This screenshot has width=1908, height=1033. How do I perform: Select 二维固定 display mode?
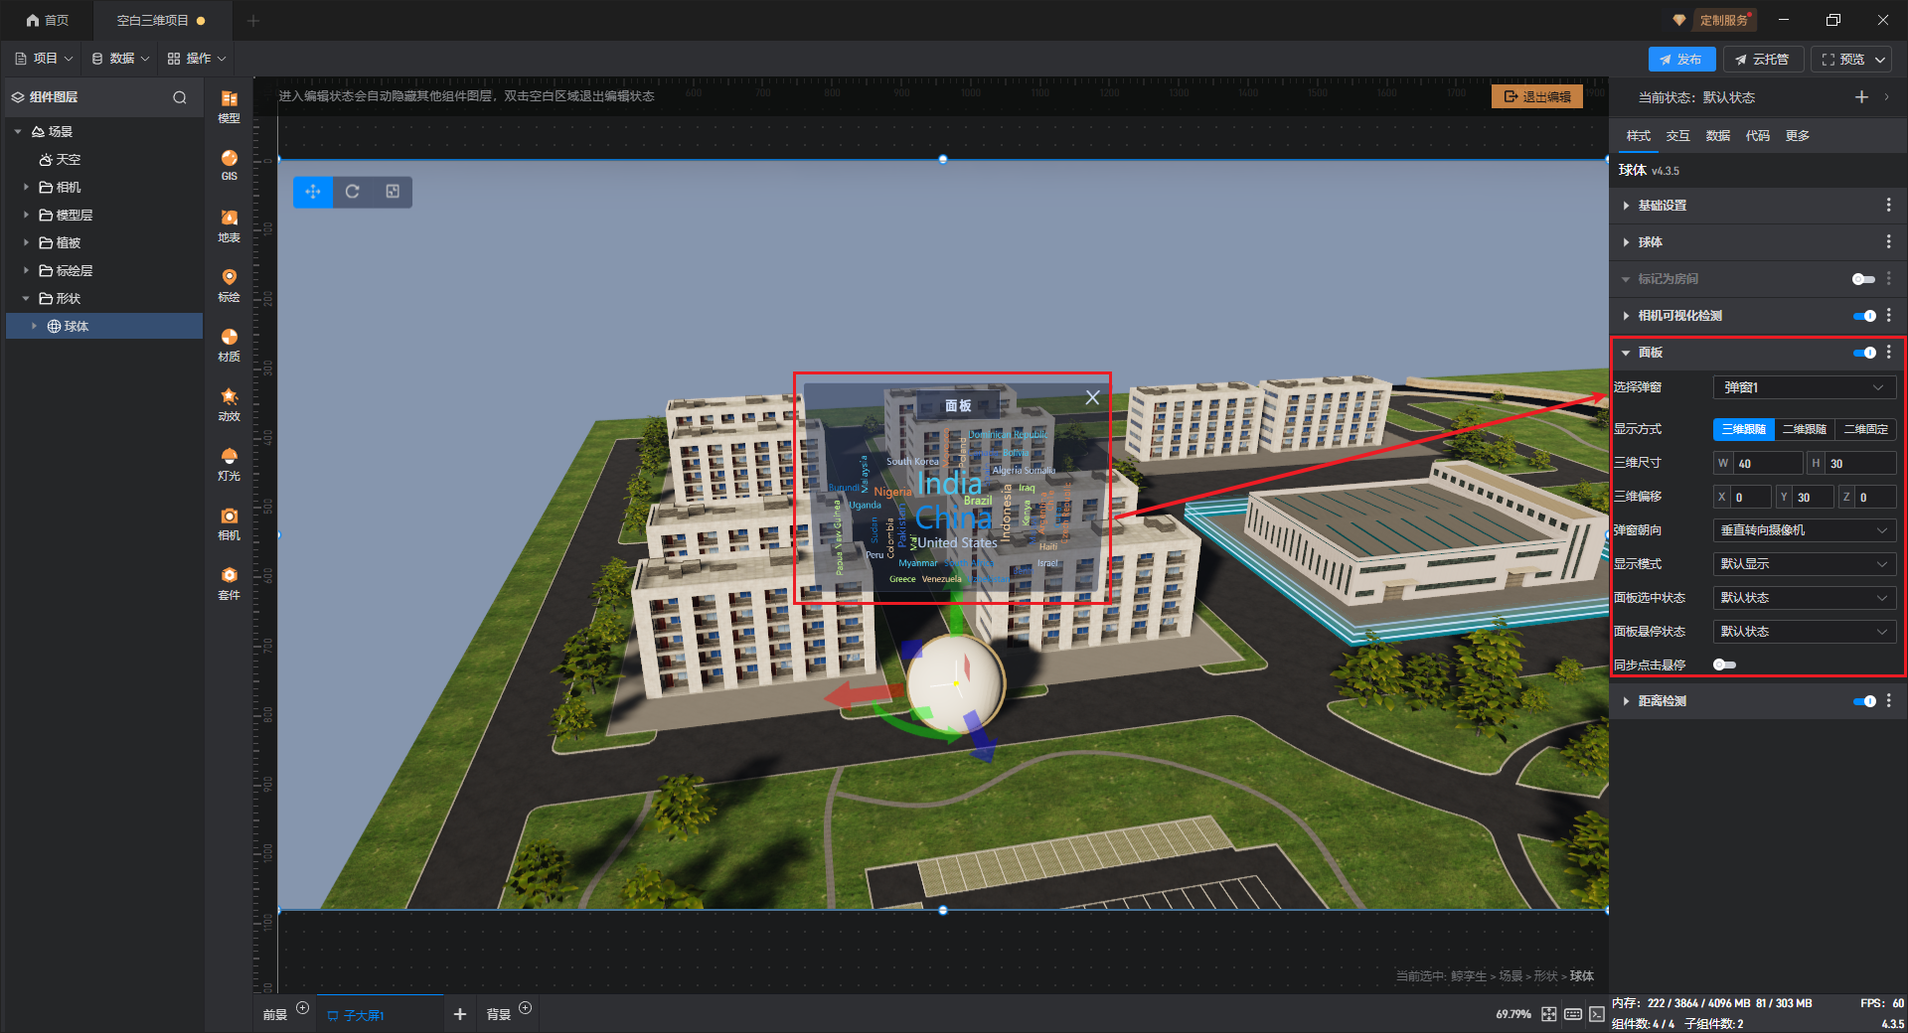[1865, 429]
